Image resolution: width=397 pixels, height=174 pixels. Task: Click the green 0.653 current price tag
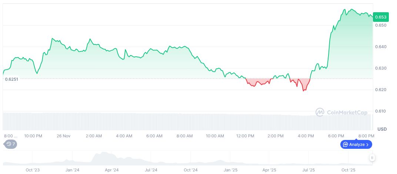coord(381,17)
